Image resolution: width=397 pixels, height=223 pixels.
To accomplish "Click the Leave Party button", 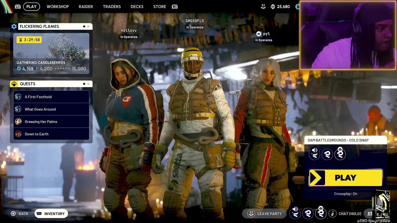I will point(265,213).
